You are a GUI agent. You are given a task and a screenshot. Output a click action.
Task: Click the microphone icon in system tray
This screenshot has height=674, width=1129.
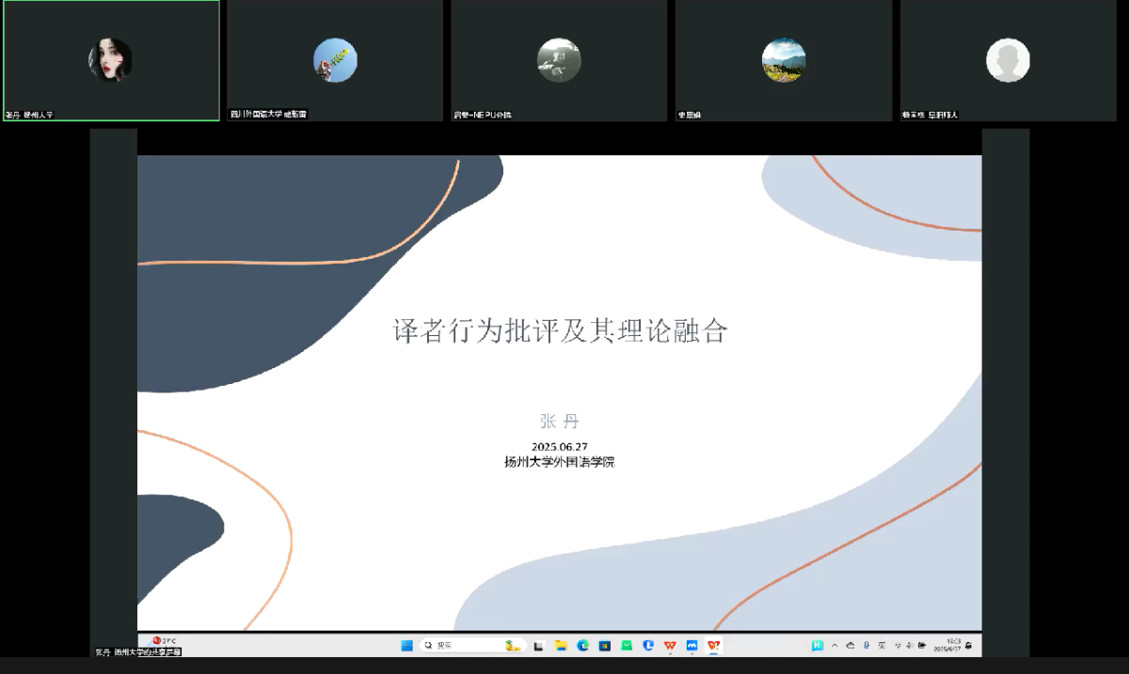tap(866, 646)
